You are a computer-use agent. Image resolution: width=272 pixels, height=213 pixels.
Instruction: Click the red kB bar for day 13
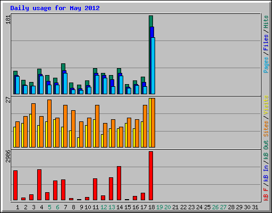coord(111,189)
